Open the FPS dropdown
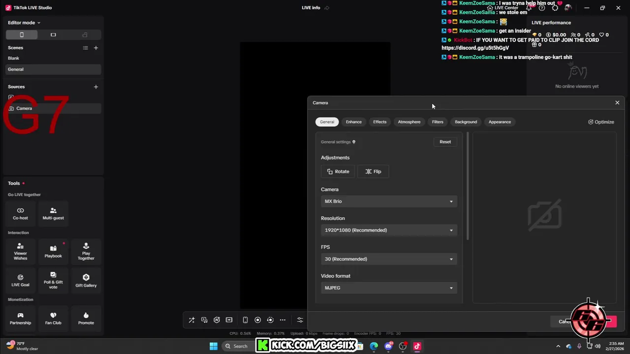 (389, 259)
